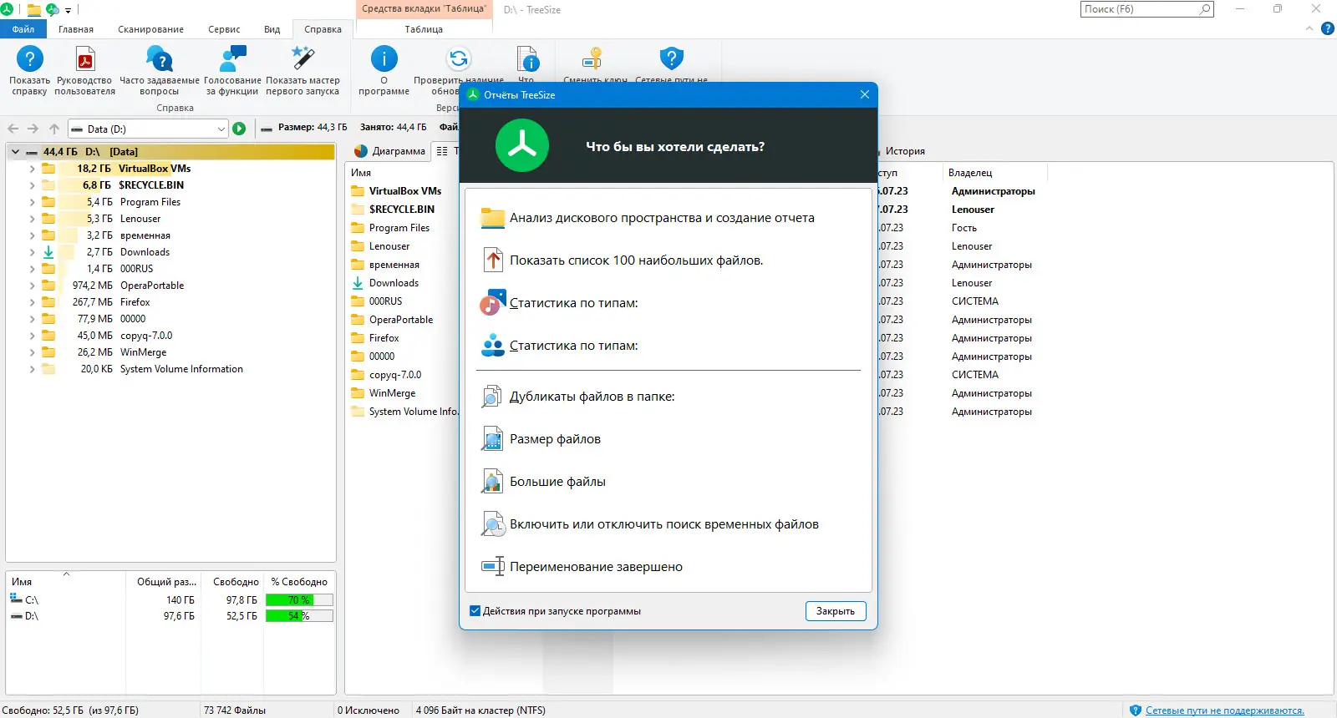Select 000RUS folder in the tree
1337x718 pixels.
tap(137, 269)
